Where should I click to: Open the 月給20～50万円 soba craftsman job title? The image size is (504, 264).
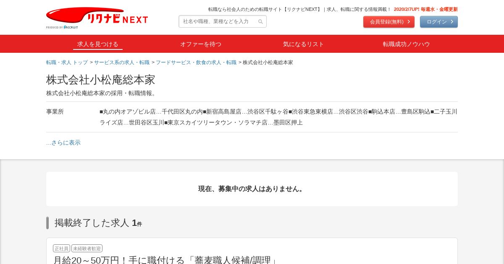click(165, 260)
